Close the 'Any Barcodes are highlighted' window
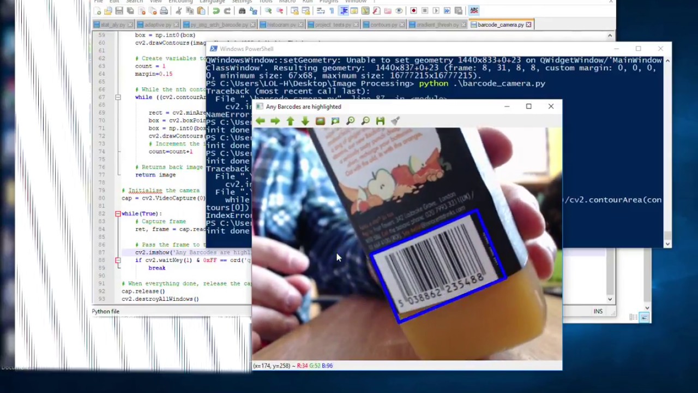Screen dimensions: 698x393 551,106
